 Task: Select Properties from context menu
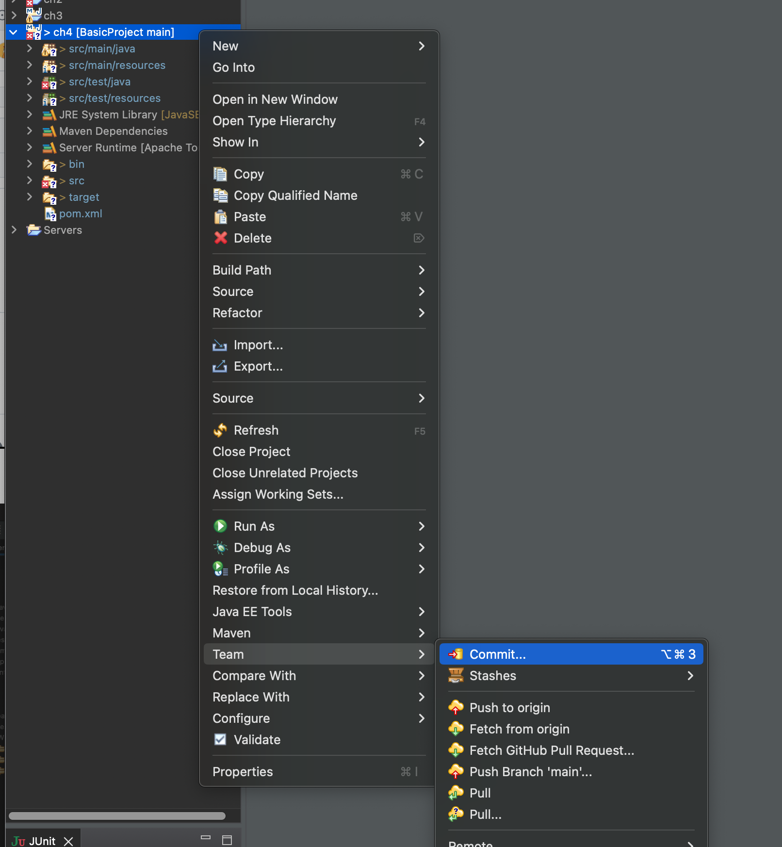pyautogui.click(x=319, y=772)
